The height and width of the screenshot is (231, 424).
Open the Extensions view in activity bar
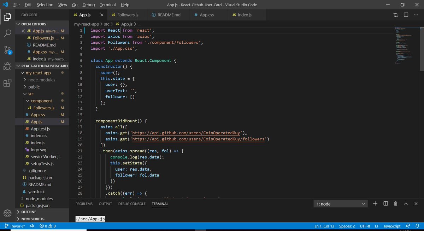click(7, 83)
